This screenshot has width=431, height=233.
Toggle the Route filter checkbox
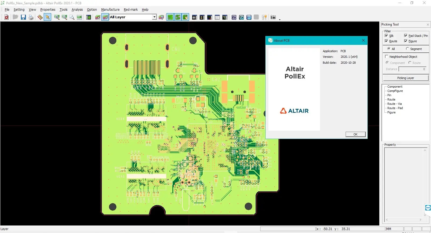pos(387,41)
